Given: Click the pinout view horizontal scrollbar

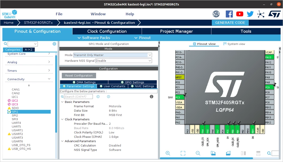Looking at the screenshot, I should click(206, 158).
